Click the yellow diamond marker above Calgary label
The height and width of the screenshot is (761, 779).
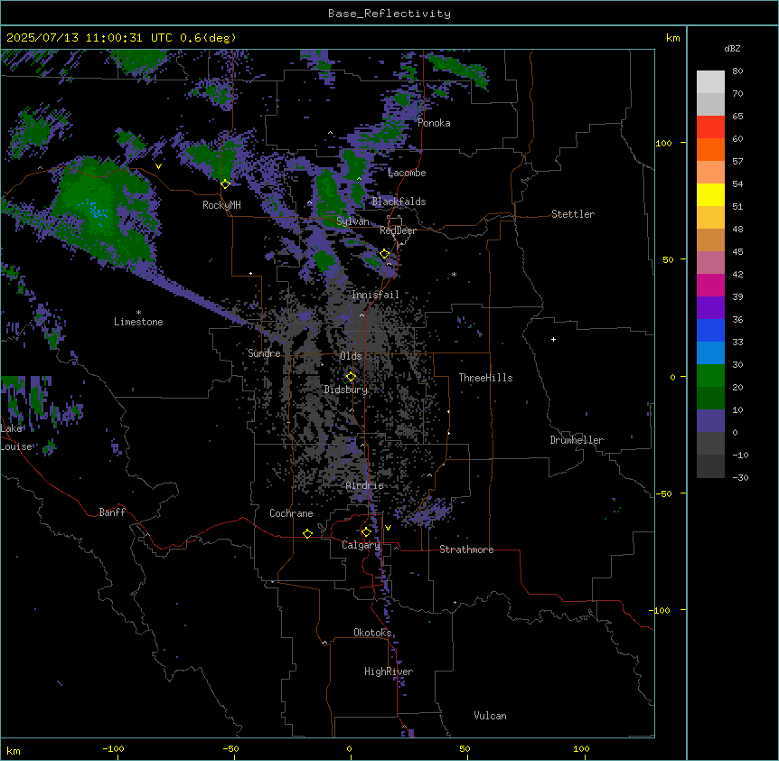[366, 532]
